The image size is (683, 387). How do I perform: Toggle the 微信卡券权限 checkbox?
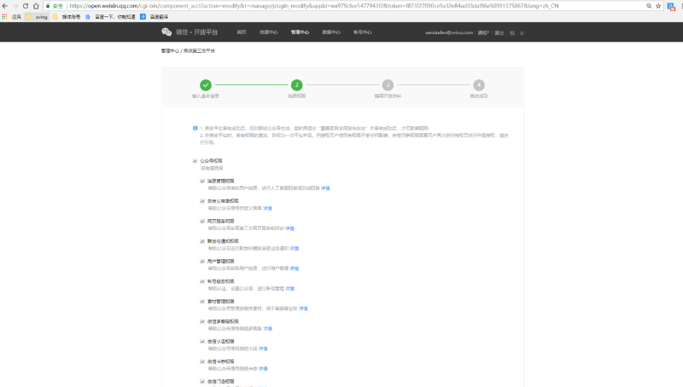(x=202, y=361)
